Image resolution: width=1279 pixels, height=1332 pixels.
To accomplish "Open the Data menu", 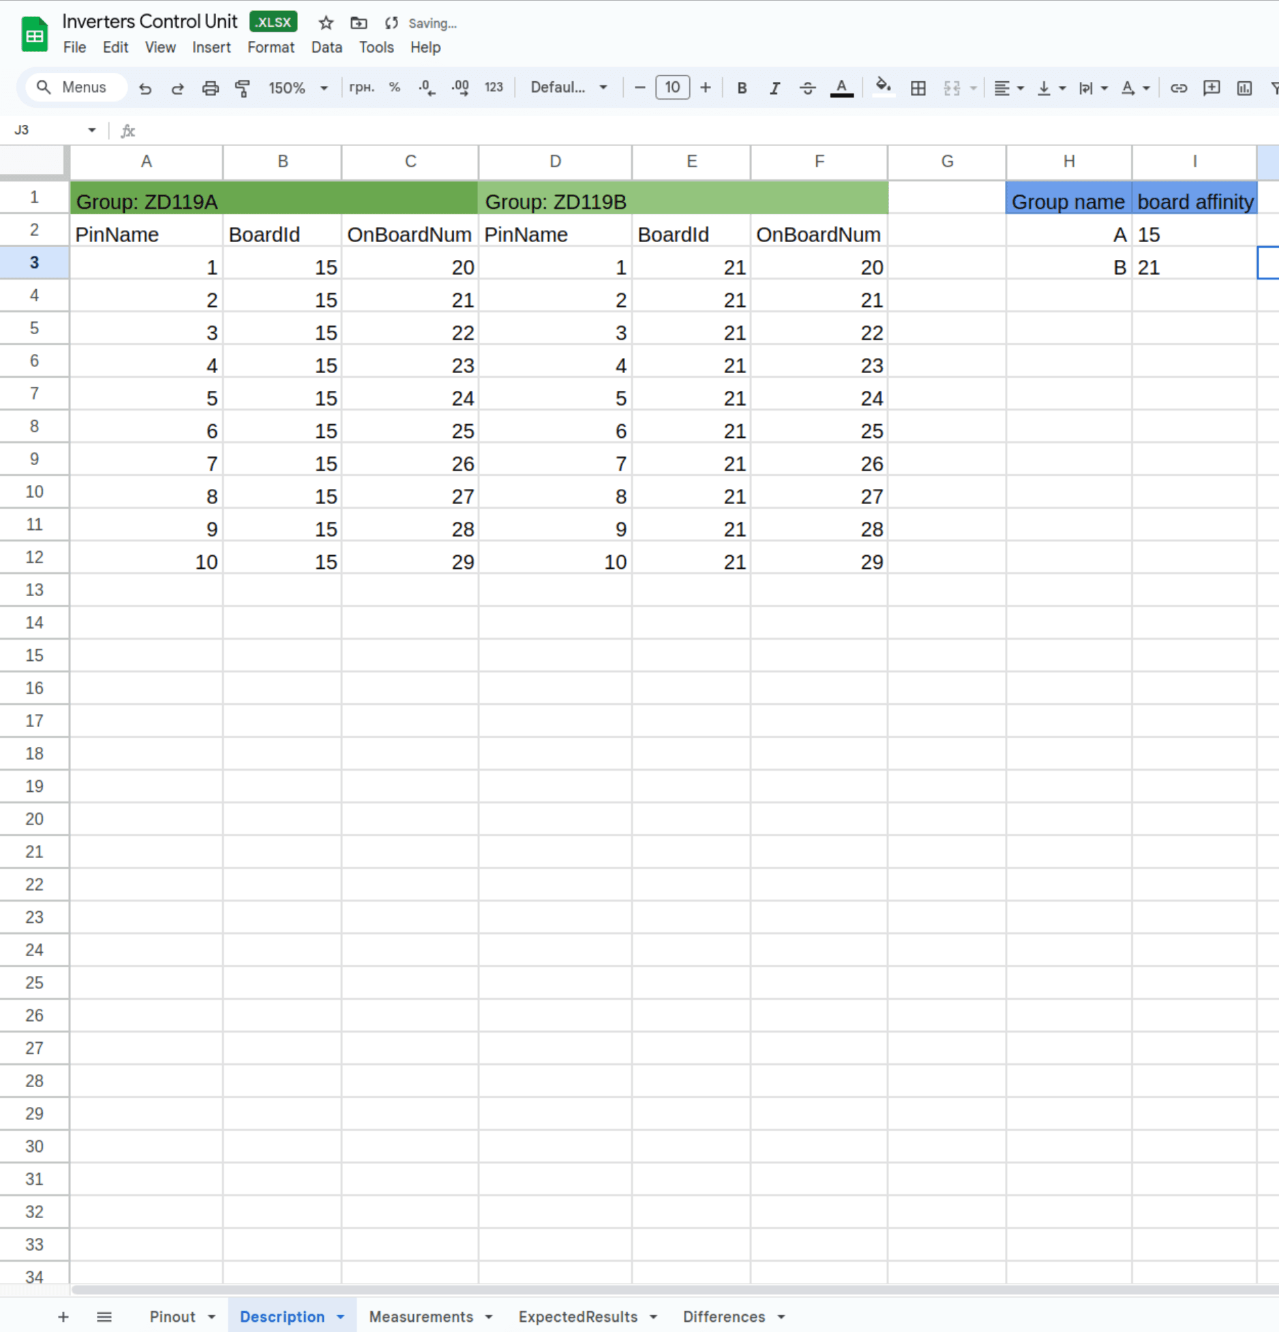I will coord(327,47).
